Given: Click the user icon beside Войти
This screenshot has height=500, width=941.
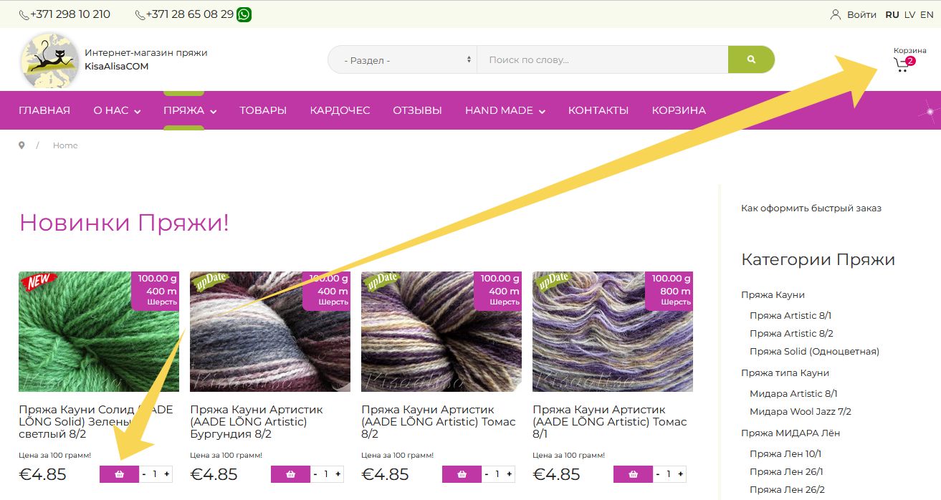Looking at the screenshot, I should tap(836, 14).
